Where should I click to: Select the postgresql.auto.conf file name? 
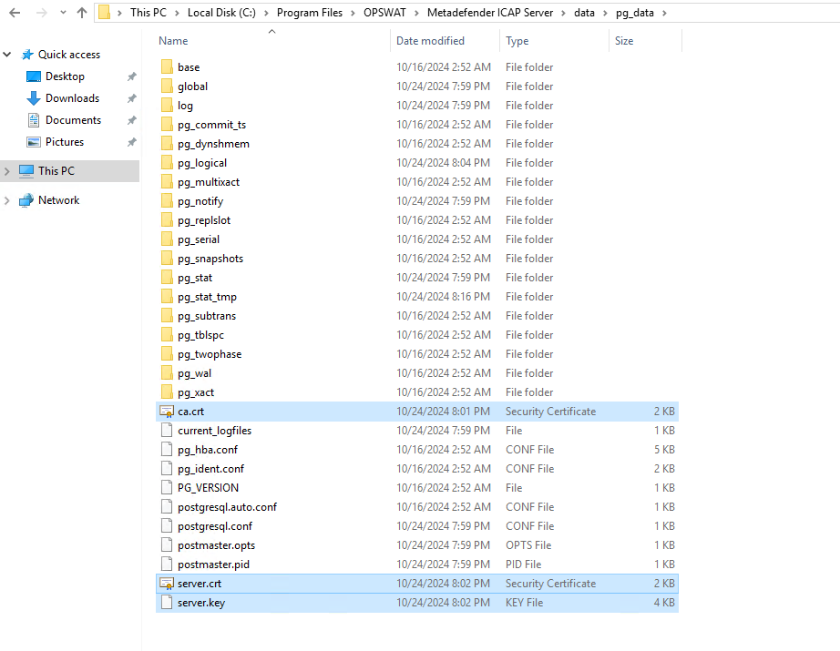227,507
